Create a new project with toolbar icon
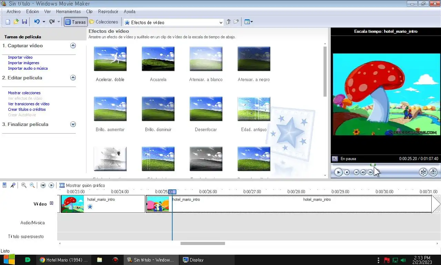This screenshot has height=265, width=441. click(x=8, y=22)
